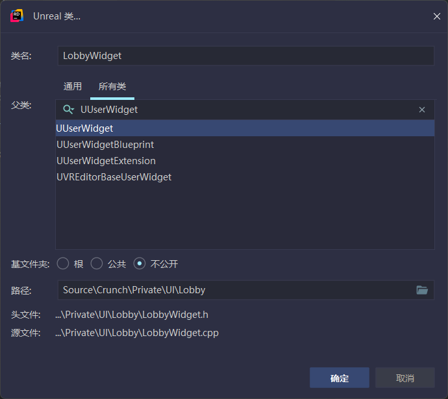Click the 类名 label
The height and width of the screenshot is (399, 448).
click(x=21, y=56)
